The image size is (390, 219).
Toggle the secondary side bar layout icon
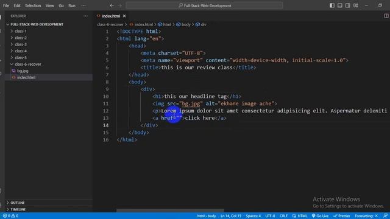pos(348,5)
